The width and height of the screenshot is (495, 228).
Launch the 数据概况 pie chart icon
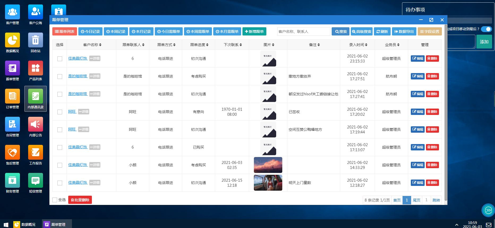[x=12, y=41]
